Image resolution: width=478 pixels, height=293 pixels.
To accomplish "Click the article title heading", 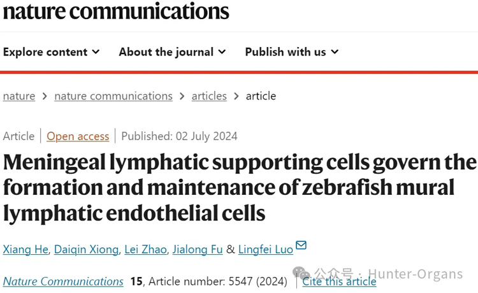I will (239, 187).
